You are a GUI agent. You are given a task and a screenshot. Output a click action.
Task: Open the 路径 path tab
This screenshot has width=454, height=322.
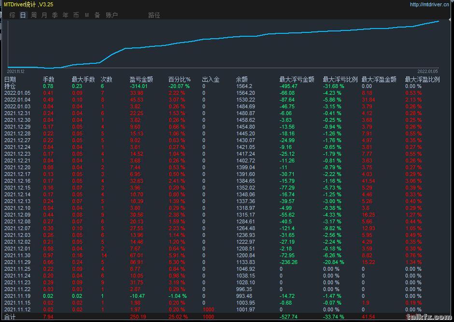[x=154, y=15]
